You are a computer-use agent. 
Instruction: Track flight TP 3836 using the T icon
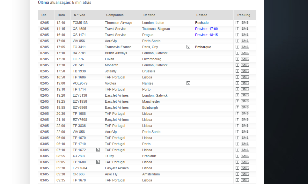coord(237,126)
